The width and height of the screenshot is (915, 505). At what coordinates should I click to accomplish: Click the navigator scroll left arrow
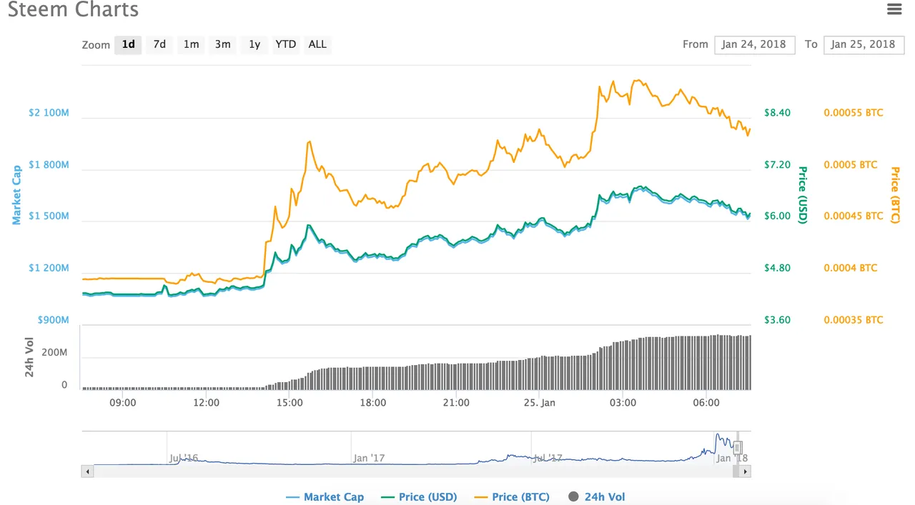(87, 471)
